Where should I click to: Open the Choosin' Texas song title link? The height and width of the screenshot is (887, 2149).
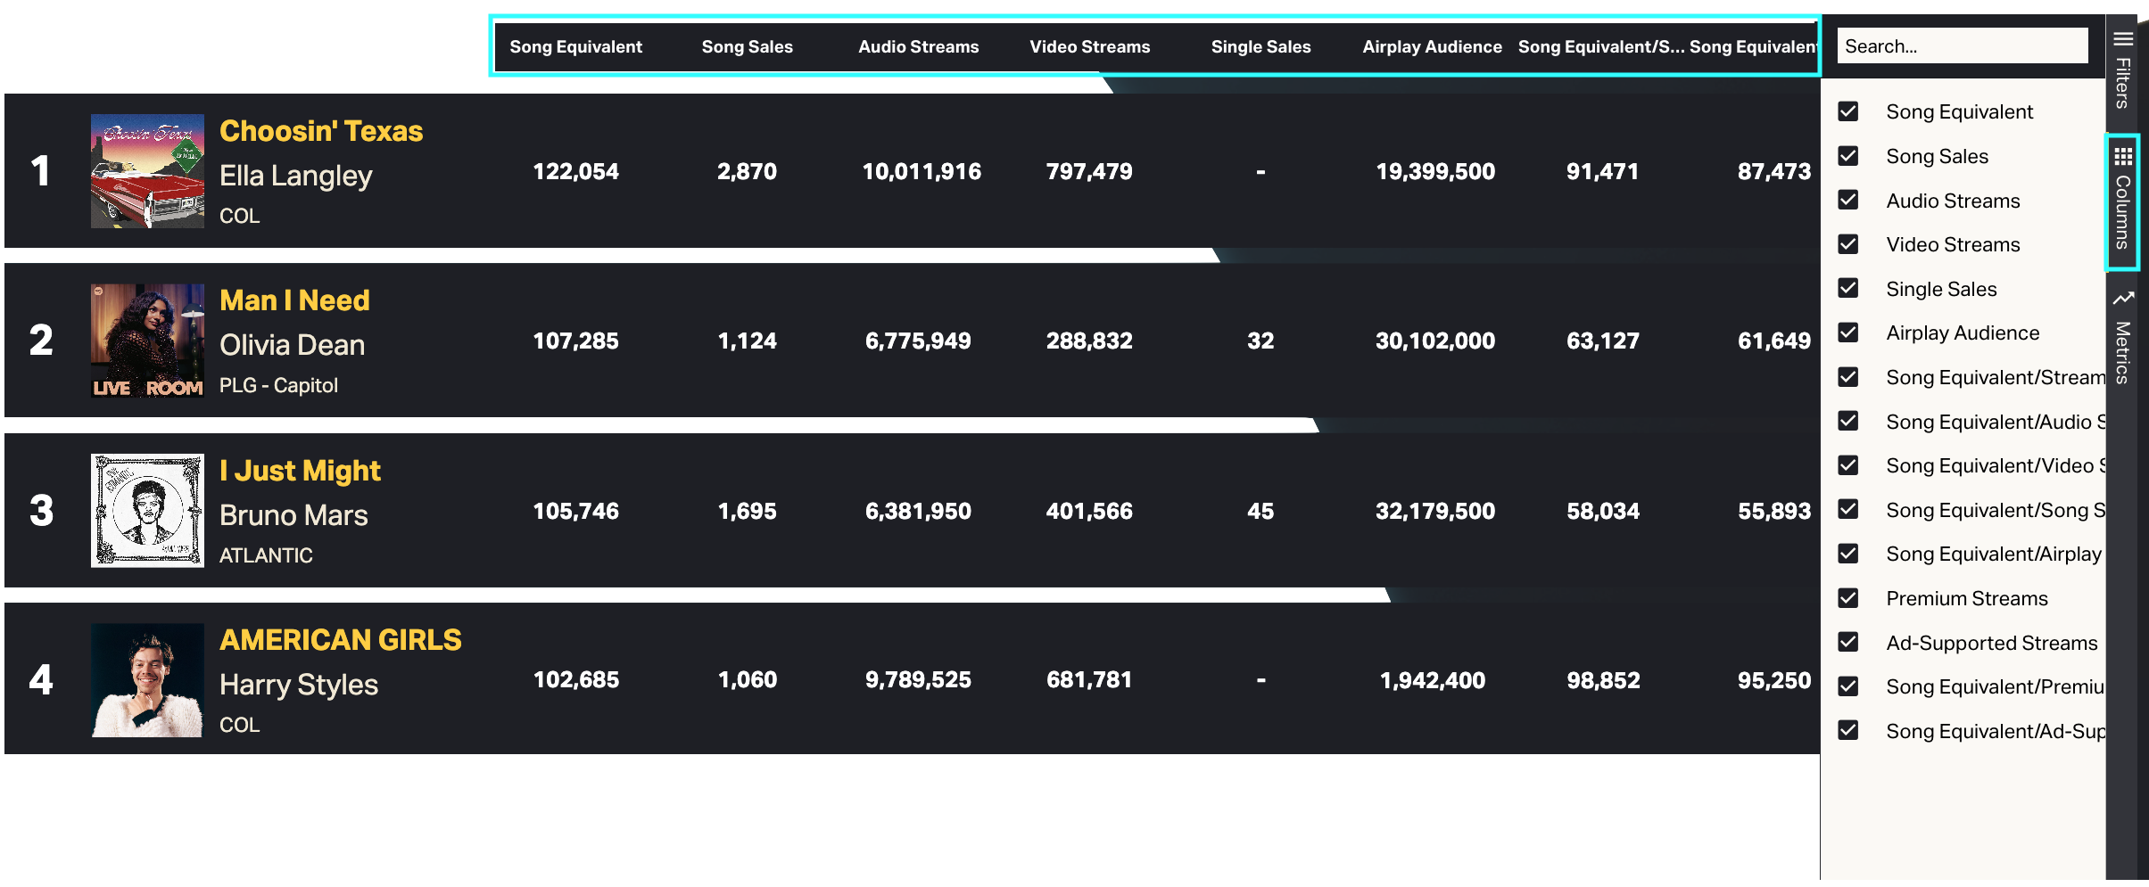pos(321,131)
